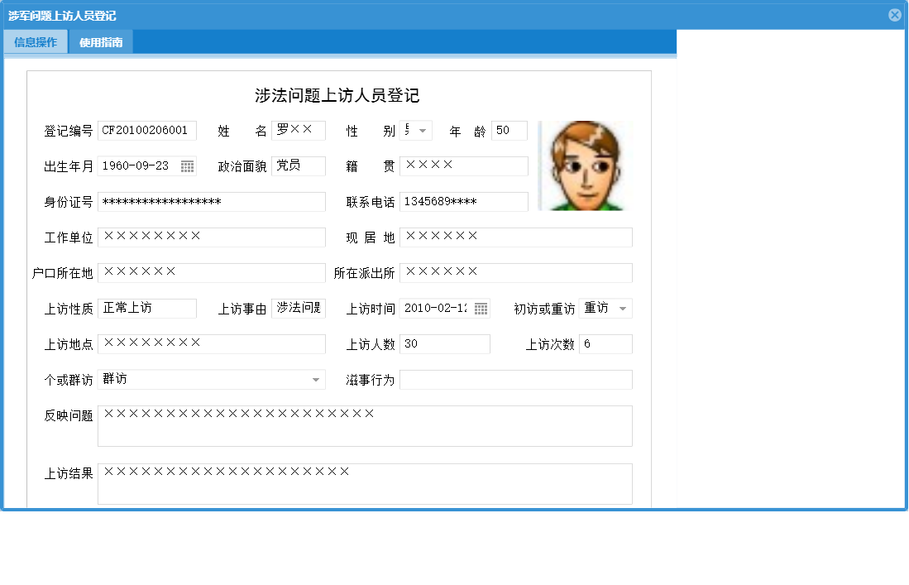
Task: Click the 上访性质 field showing 正常上访
Action: coord(146,308)
